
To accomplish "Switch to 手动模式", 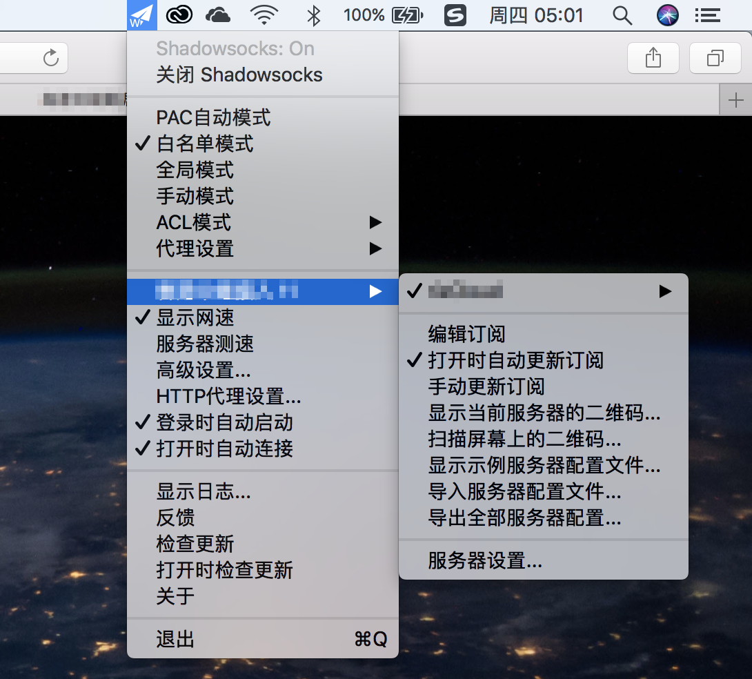I will click(263, 196).
